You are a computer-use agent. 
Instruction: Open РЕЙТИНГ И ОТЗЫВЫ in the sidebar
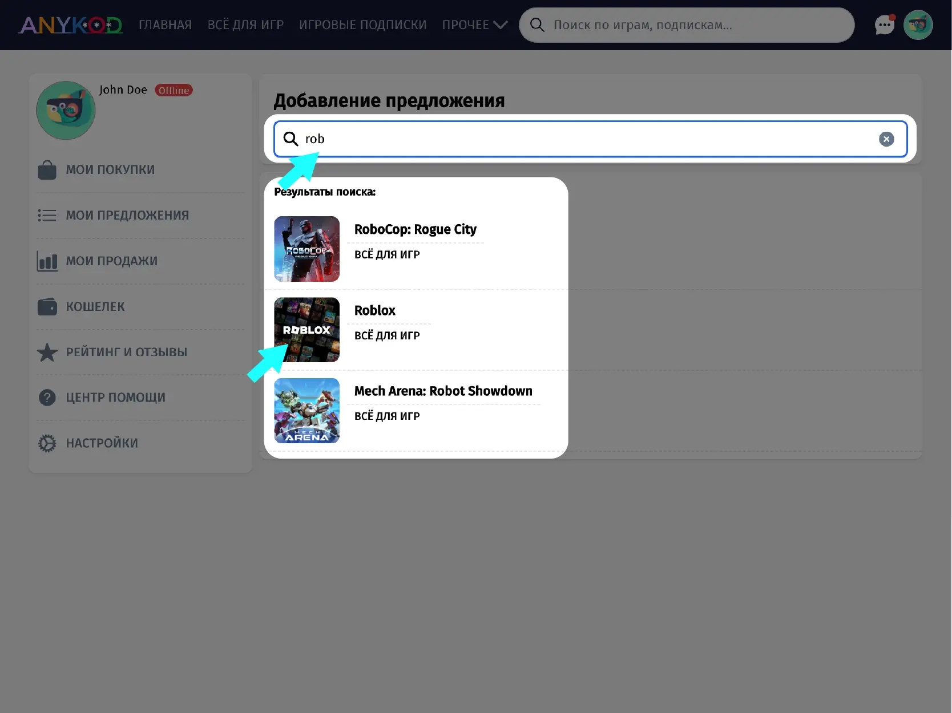(x=127, y=353)
